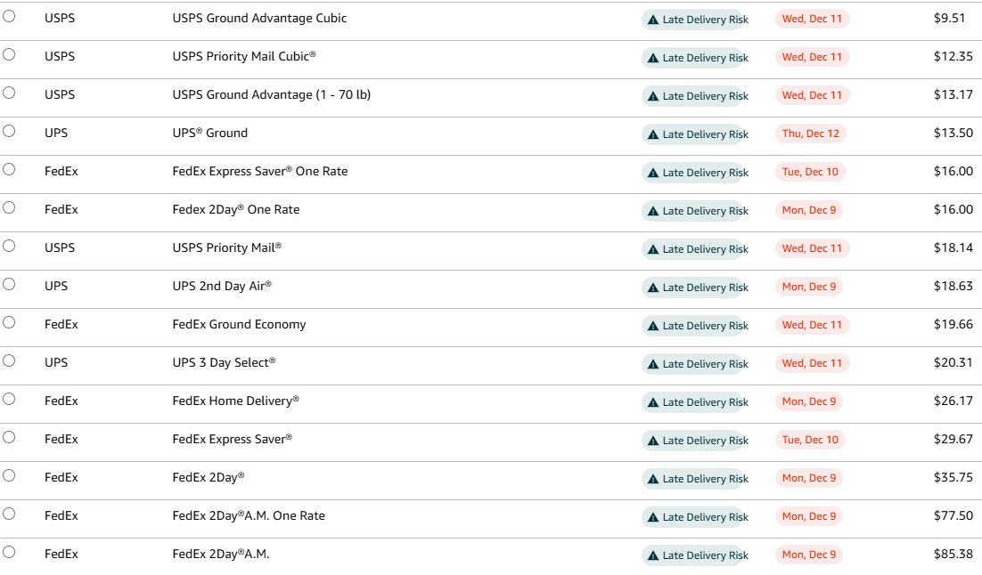Screen dimensions: 982x575
Task: Select Fedex 2Day One Rate radio button
Action: (x=9, y=207)
